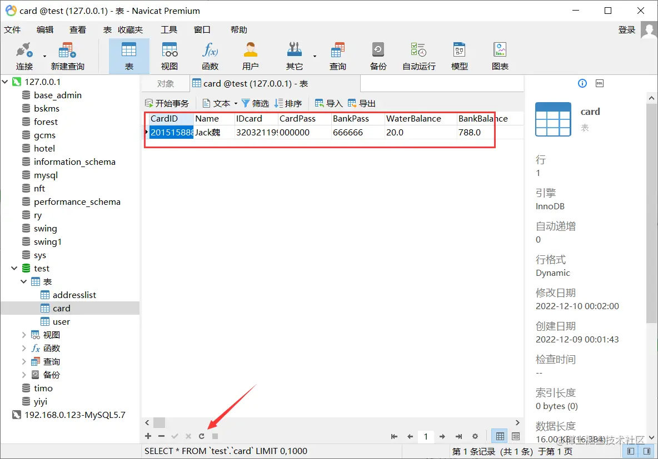
Task: Click the New Query (新建查询) toolbar icon
Action: point(67,56)
